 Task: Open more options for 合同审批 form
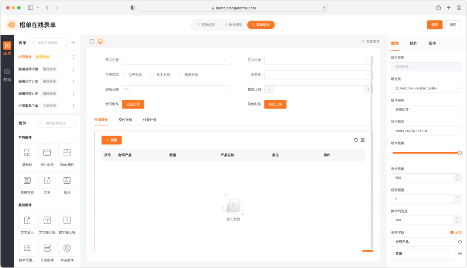click(74, 57)
